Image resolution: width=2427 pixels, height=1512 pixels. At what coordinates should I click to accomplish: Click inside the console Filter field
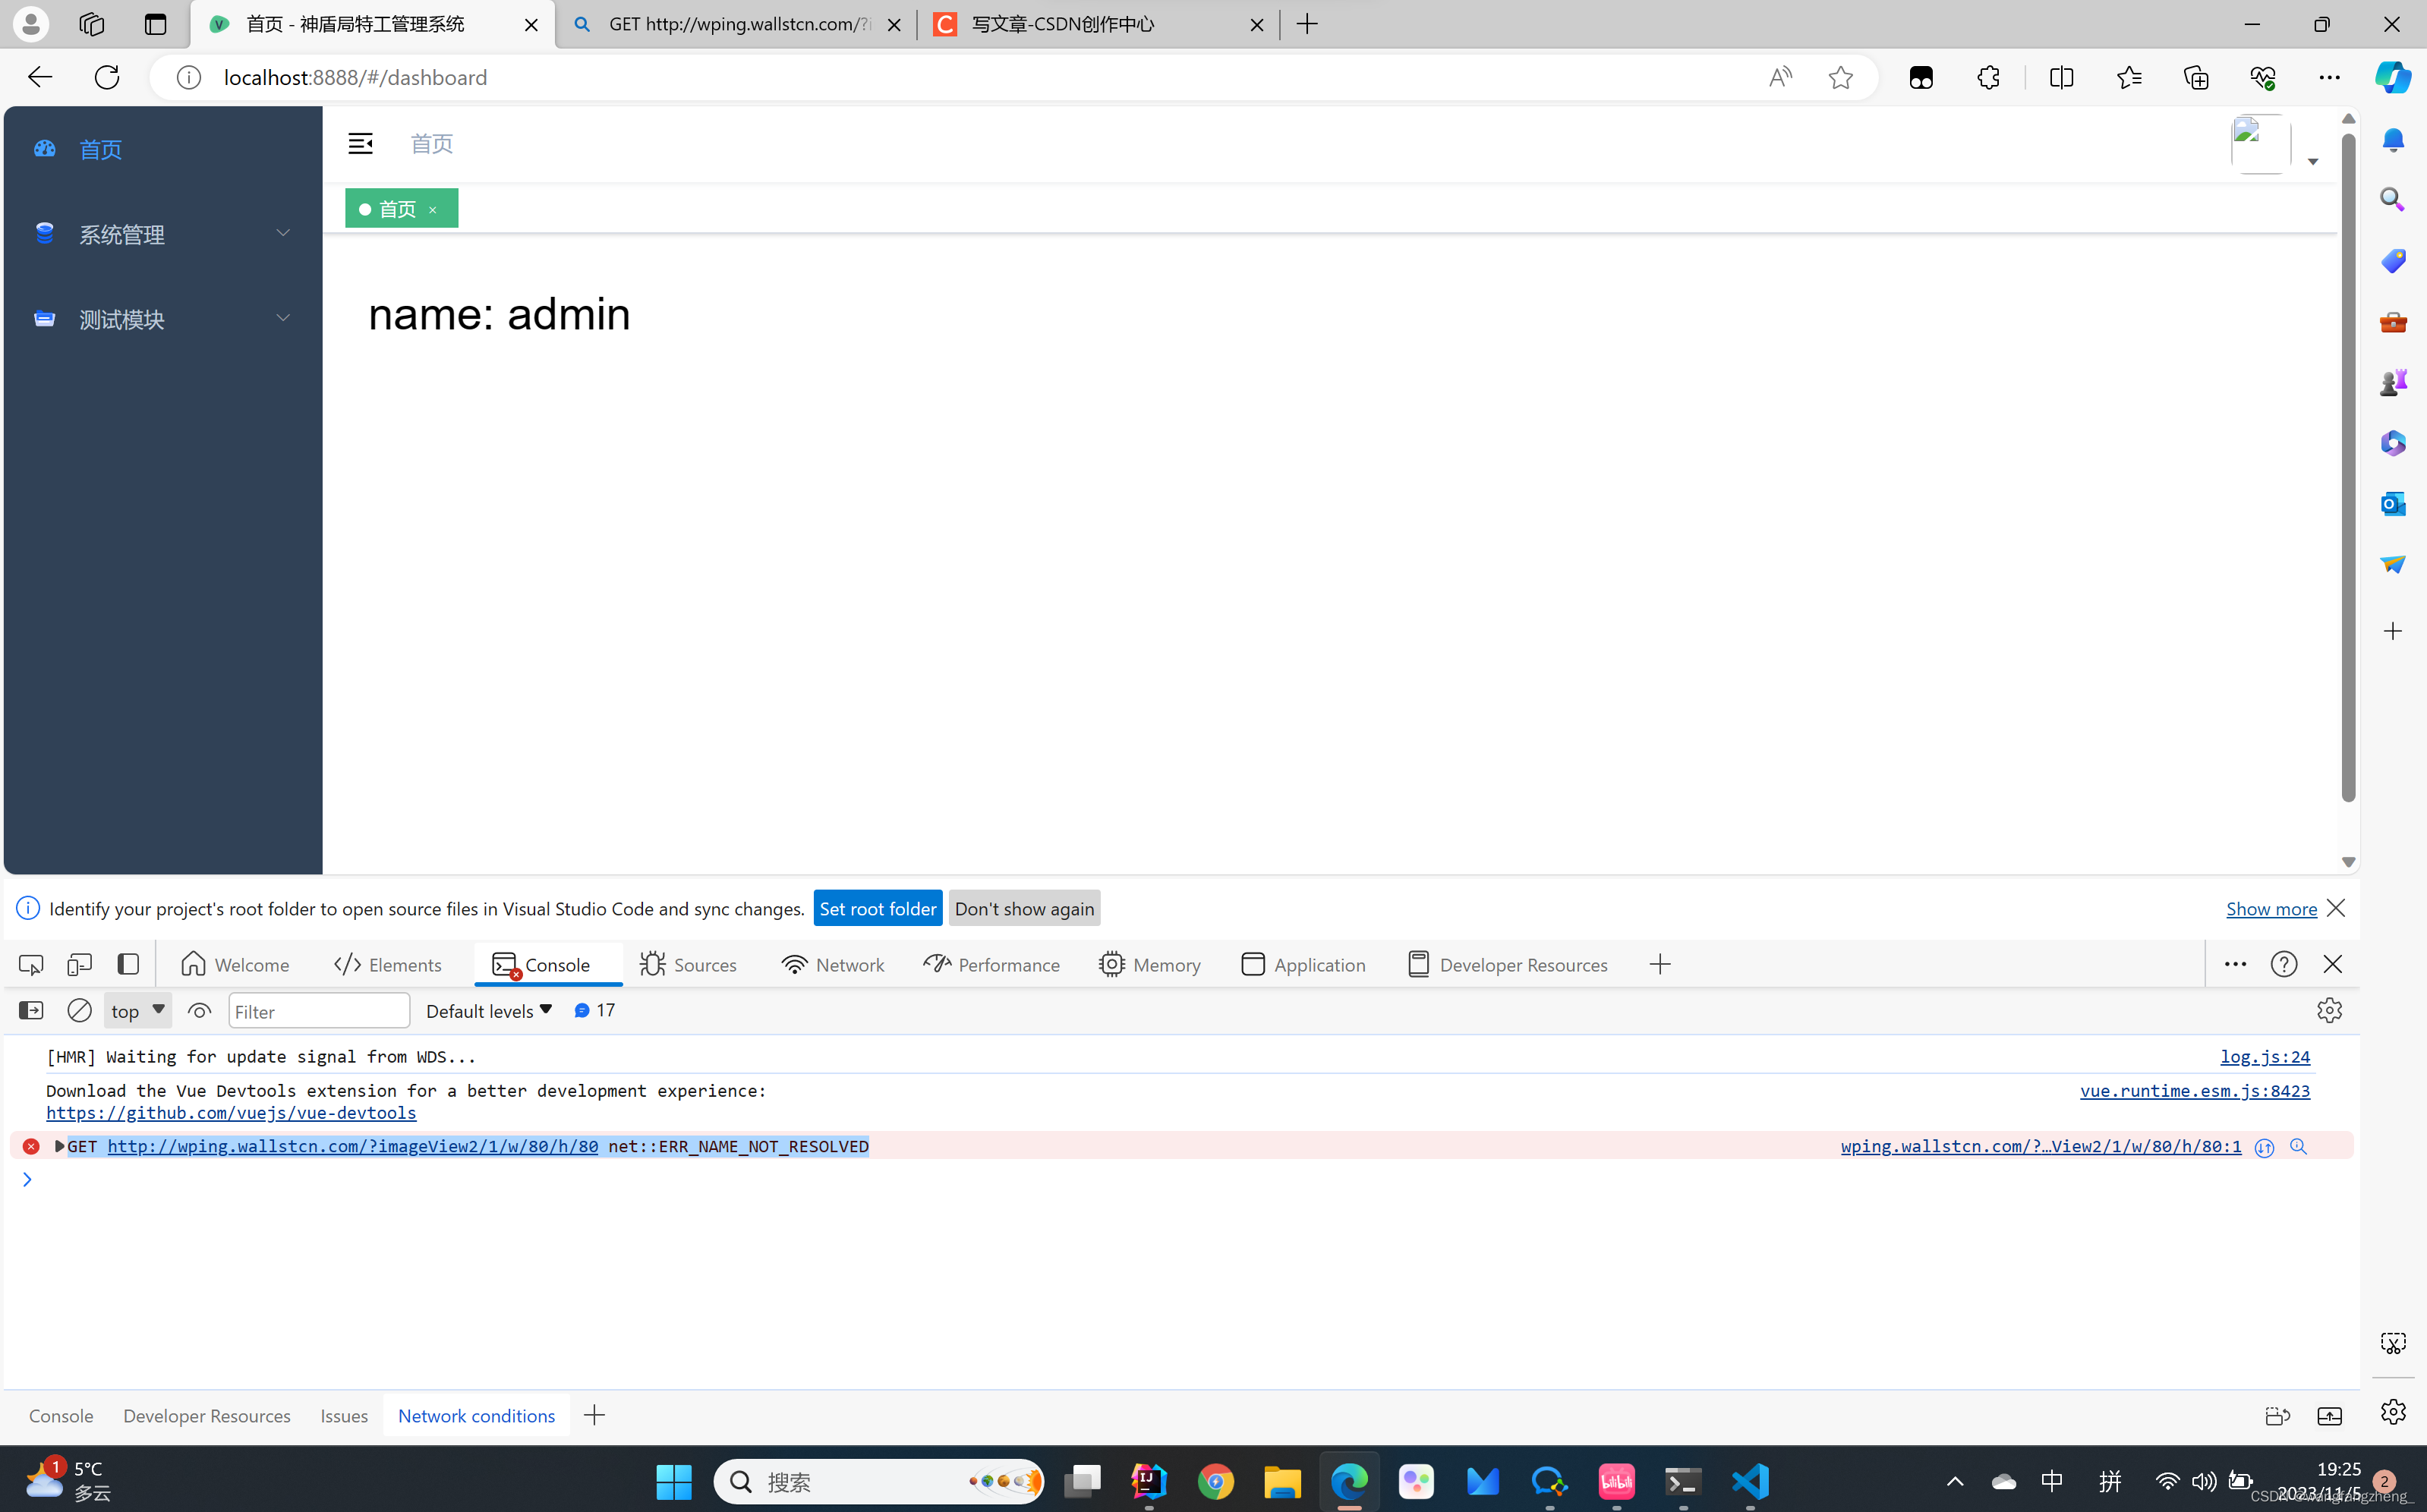(318, 1010)
